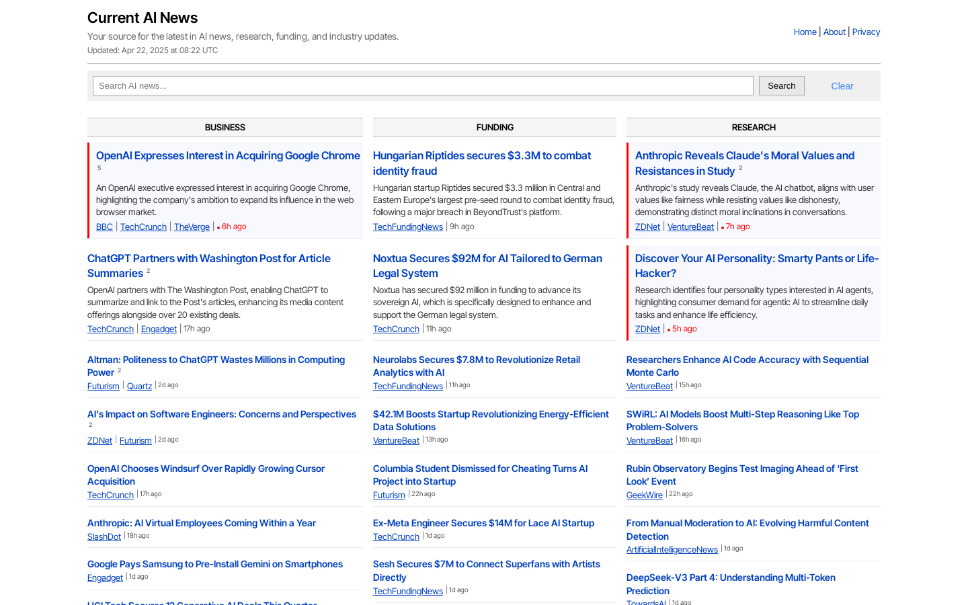Open $42.1M Energy-Efficient Data Solutions headline
The width and height of the screenshot is (968, 605).
pyautogui.click(x=491, y=420)
